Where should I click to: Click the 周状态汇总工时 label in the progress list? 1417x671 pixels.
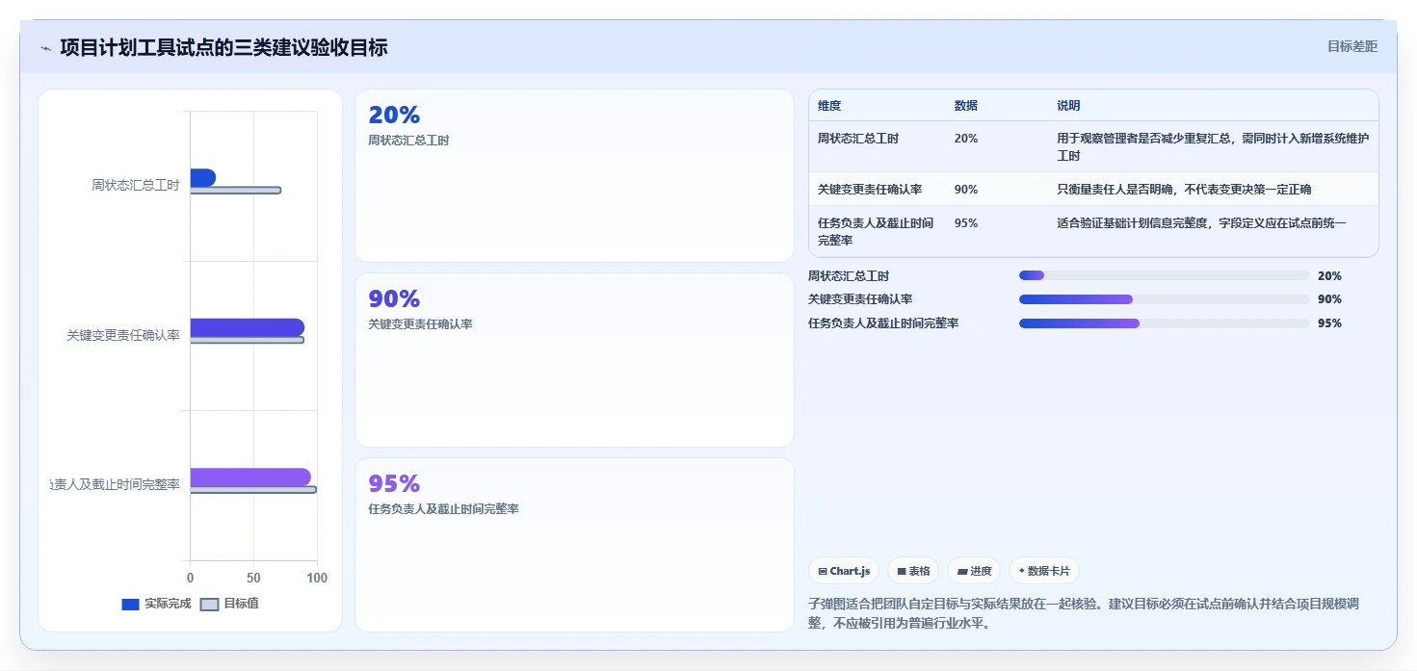[849, 276]
